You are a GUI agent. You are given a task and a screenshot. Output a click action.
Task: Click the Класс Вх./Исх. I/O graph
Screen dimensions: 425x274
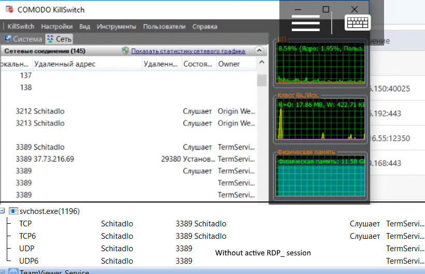coord(320,120)
